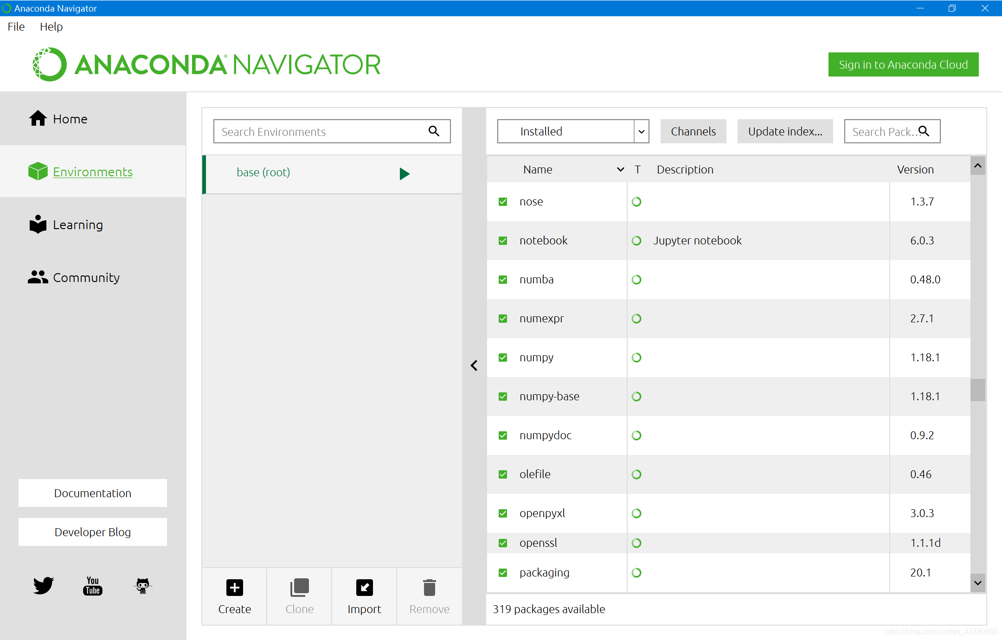The image size is (1002, 640).
Task: Click the Home house icon in sidebar
Action: pos(38,118)
